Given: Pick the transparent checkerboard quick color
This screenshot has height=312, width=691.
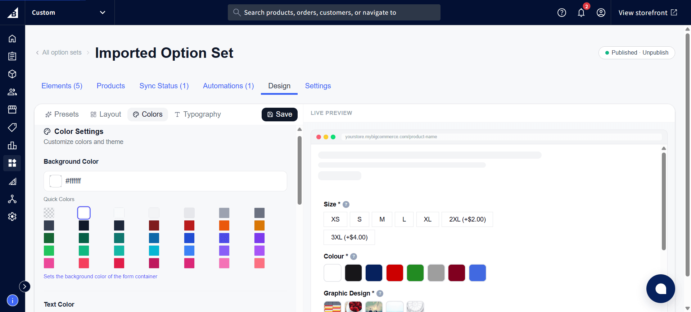Looking at the screenshot, I should [x=49, y=213].
